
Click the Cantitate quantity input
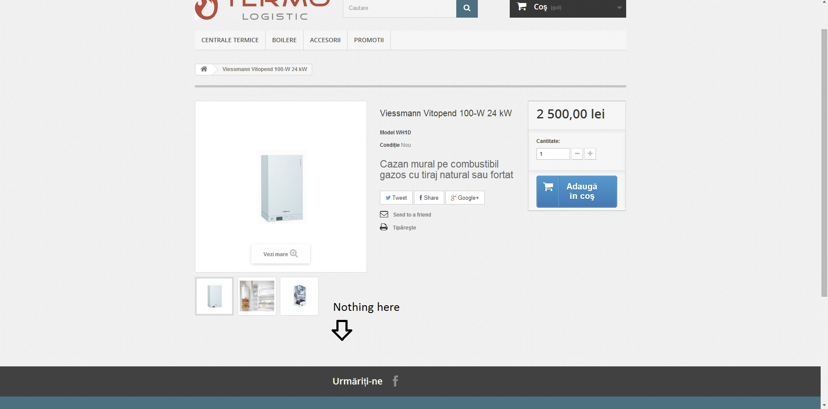(x=553, y=154)
